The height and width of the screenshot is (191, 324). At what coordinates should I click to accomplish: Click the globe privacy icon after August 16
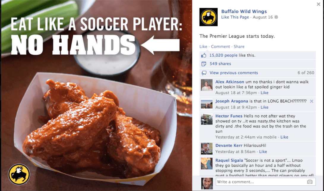coord(276,17)
